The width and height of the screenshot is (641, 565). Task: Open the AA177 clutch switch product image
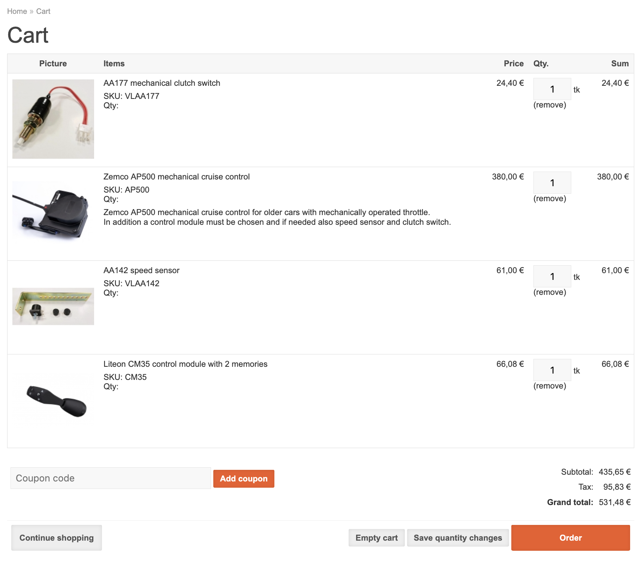click(53, 119)
